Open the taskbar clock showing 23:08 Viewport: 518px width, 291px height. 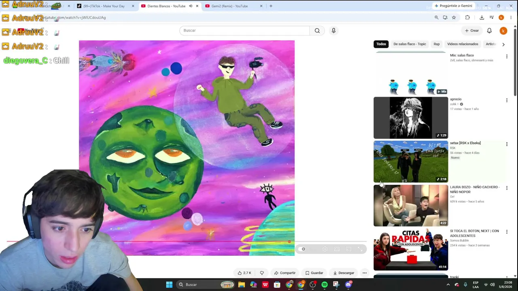tap(505, 285)
